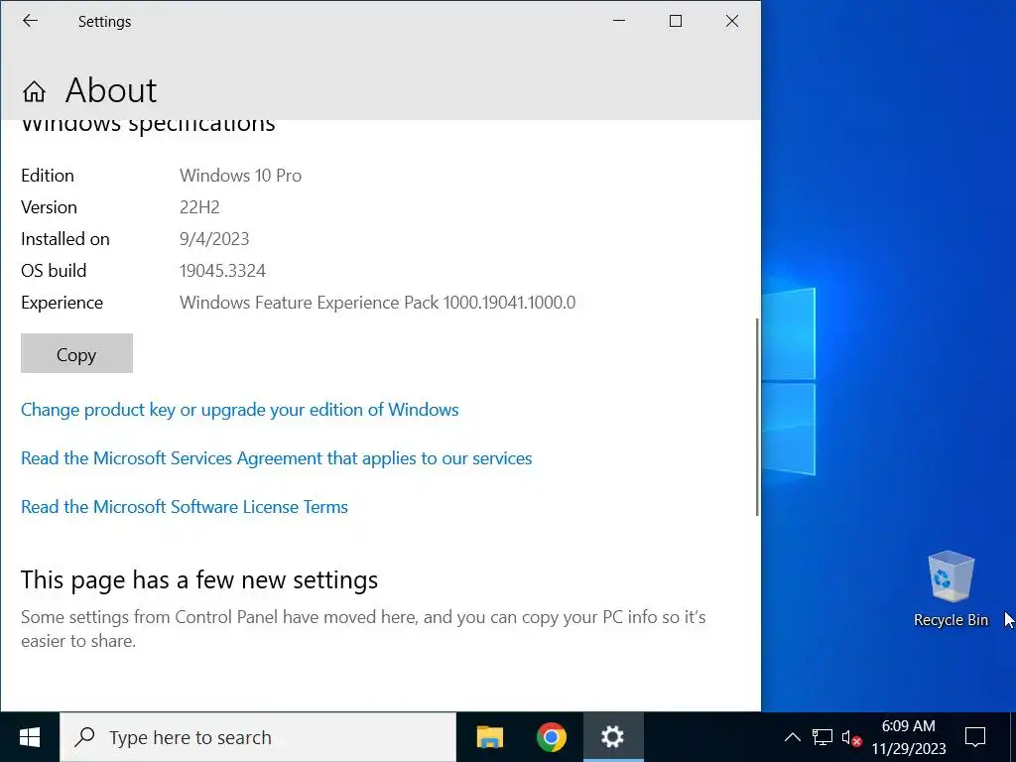Open the network status tray icon
This screenshot has height=762, width=1016.
point(823,737)
